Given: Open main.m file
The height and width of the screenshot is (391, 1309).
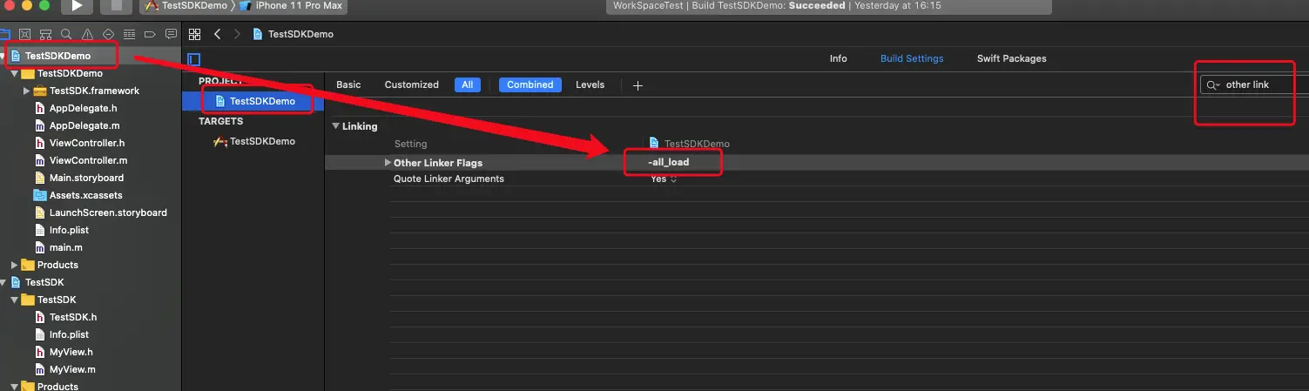Looking at the screenshot, I should coord(65,247).
